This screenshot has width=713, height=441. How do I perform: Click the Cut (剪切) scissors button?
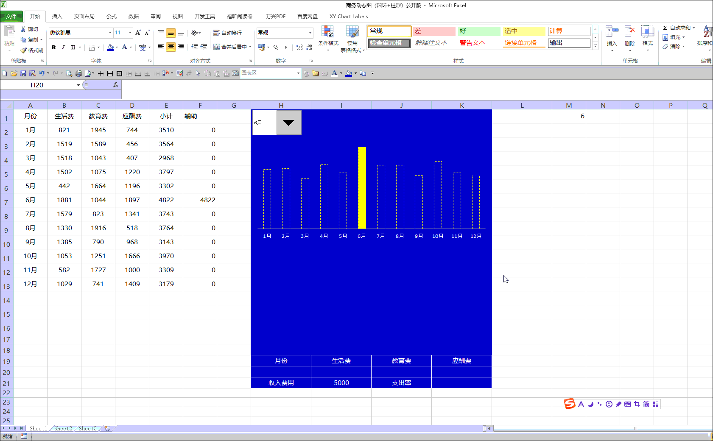[29, 29]
